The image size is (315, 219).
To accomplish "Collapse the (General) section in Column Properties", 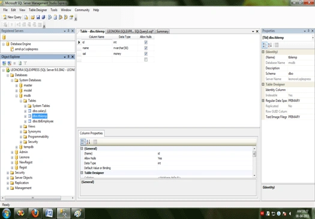I will point(82,148).
